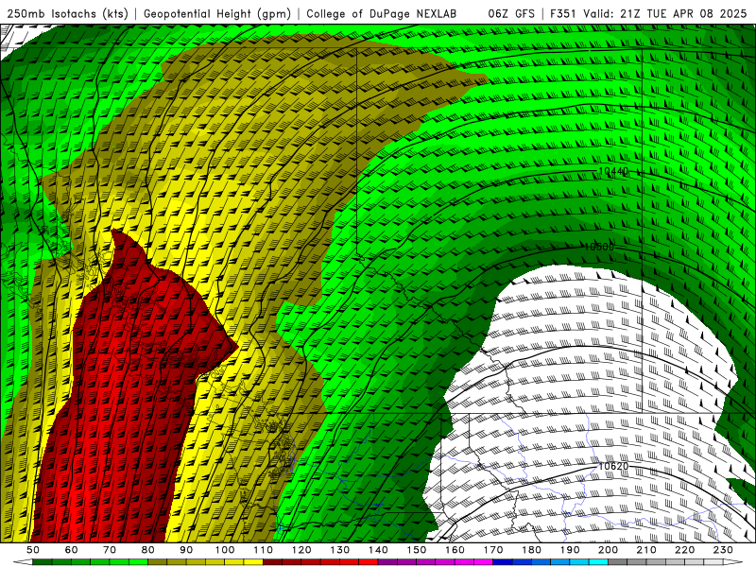The width and height of the screenshot is (756, 567).
Task: Click the "250mb Isotachs (kts)" title text
Action: (67, 14)
